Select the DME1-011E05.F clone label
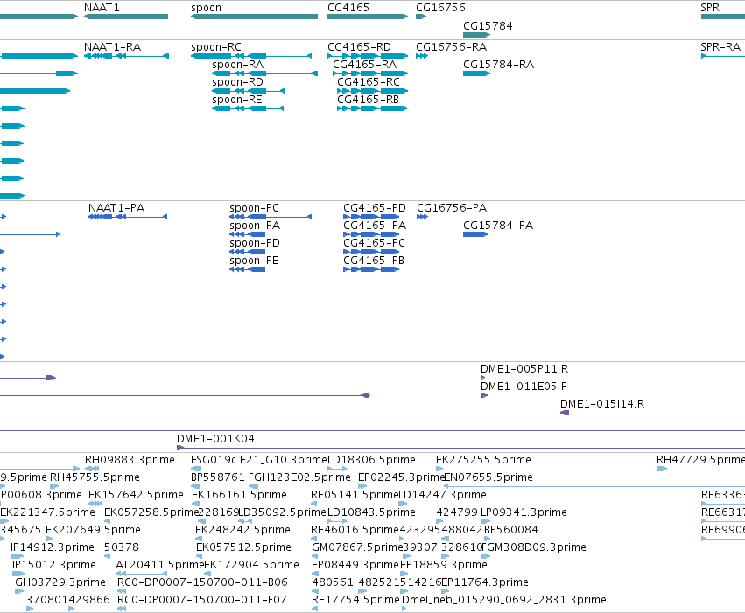 pos(524,387)
